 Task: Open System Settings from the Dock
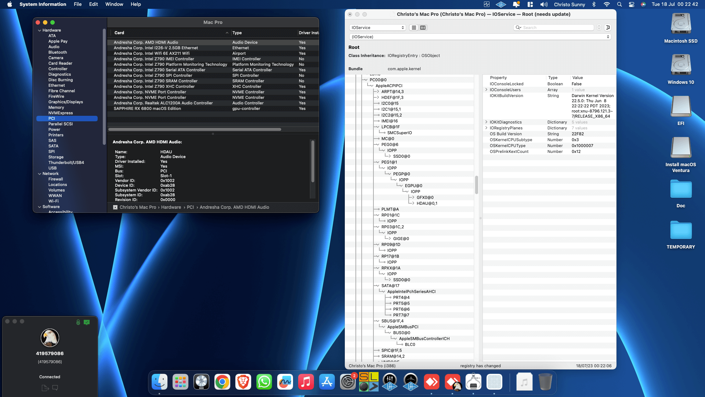point(348,382)
